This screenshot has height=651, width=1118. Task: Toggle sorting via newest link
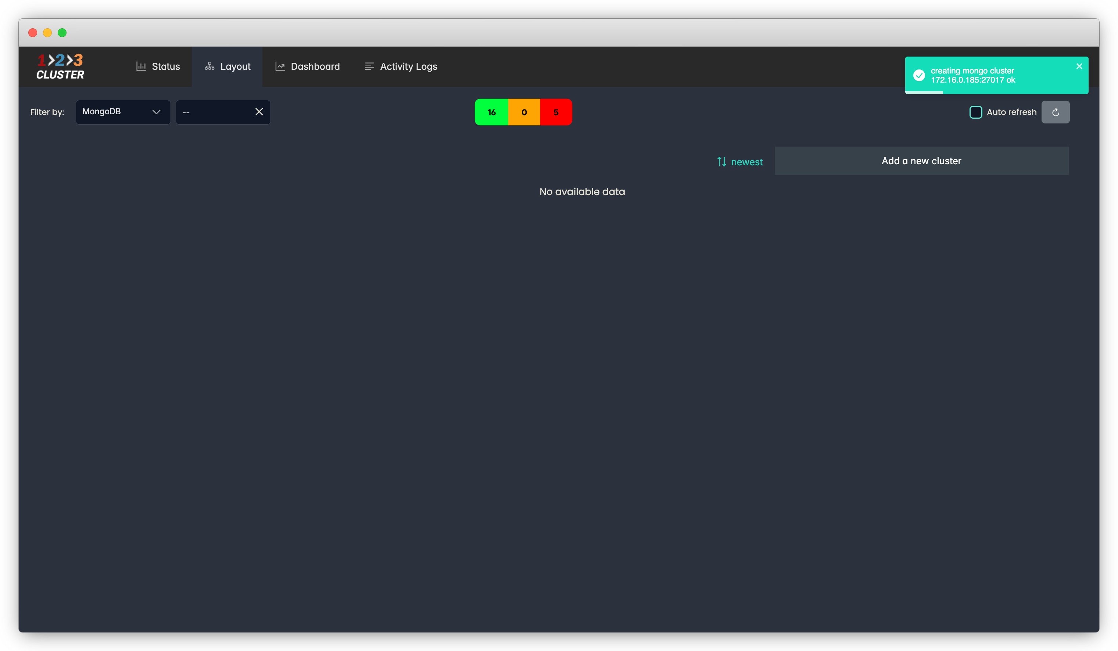click(x=747, y=162)
